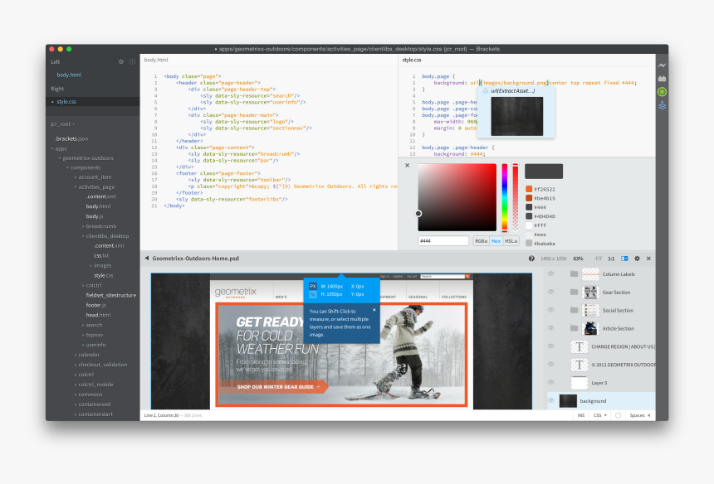Click FIT zoom button in PSD panel
The height and width of the screenshot is (484, 714).
(x=599, y=259)
